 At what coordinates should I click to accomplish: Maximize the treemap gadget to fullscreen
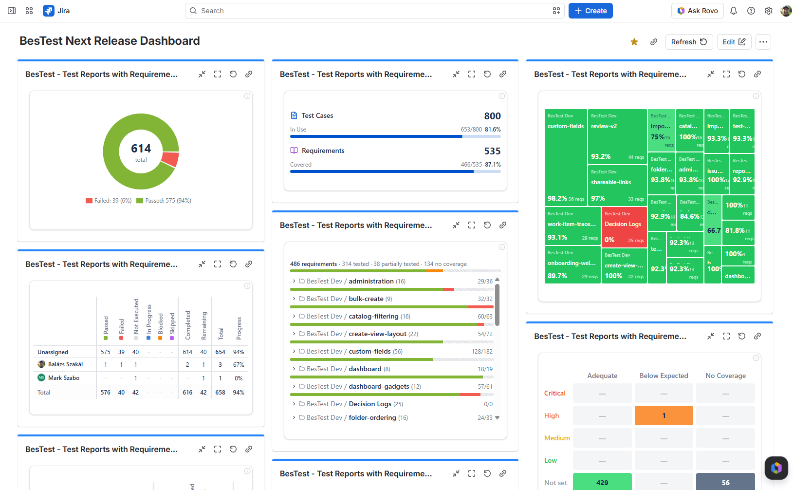tap(726, 74)
